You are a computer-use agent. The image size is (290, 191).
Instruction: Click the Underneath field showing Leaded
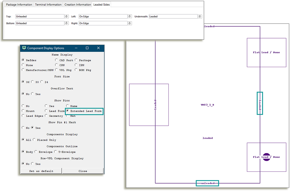point(173,17)
